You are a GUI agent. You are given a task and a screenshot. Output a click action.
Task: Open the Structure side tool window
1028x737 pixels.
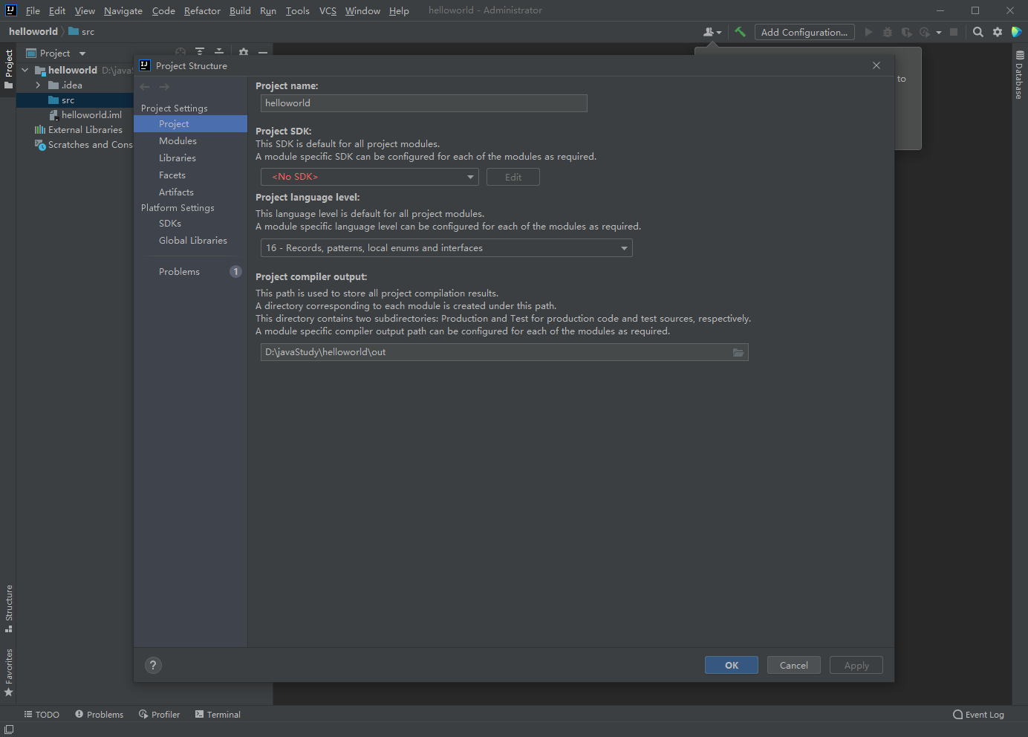click(x=9, y=608)
